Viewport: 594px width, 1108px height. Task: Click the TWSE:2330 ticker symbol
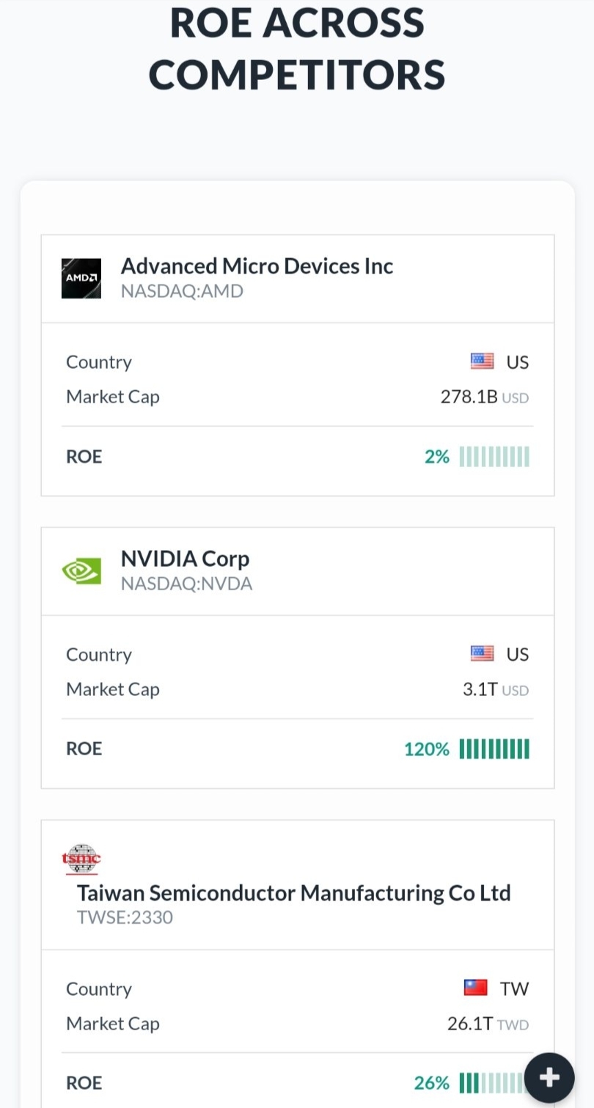tap(125, 917)
